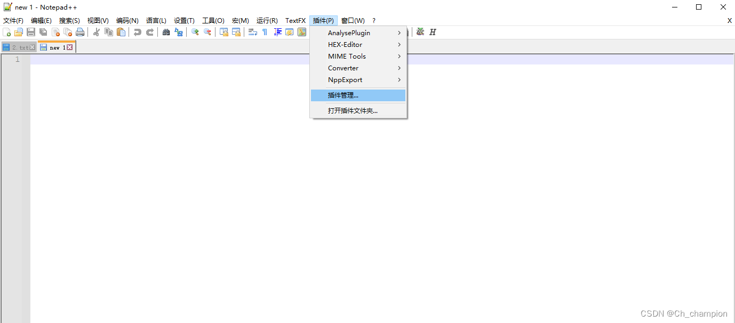
Task: Collapse the open 插件(P) menu
Action: [323, 20]
